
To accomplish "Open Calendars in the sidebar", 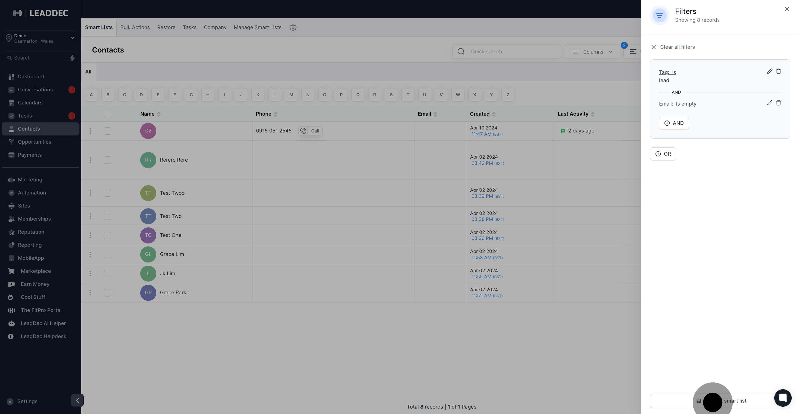I will point(40,103).
